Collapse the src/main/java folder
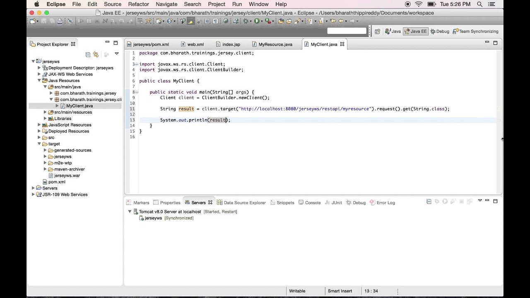Screen dimensions: 530x298 (x=45, y=87)
